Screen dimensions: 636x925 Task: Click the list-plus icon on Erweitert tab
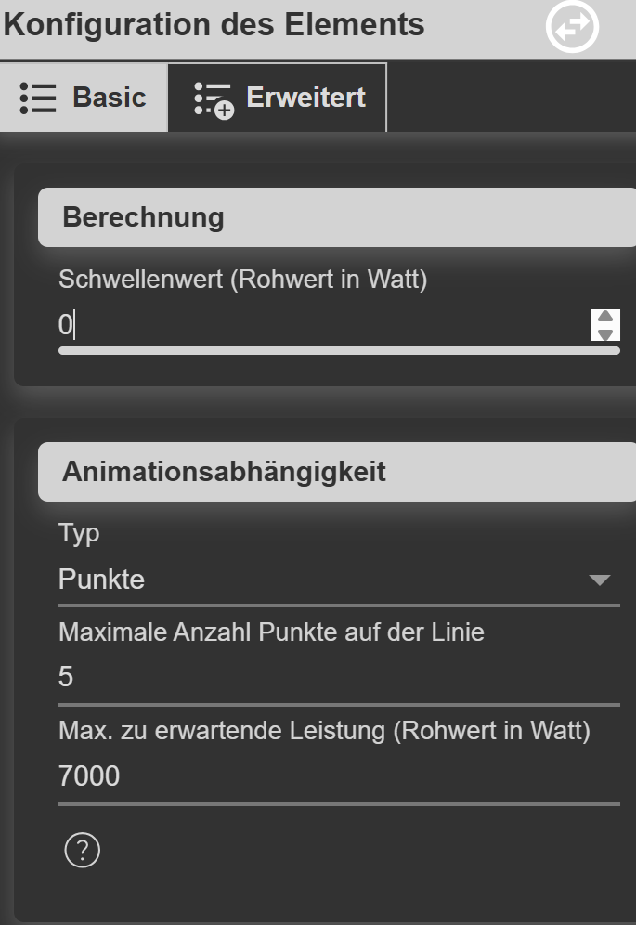click(x=214, y=99)
